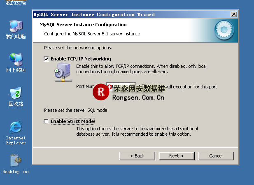This screenshot has width=254, height=185.
Task: Close the MySQL configuration wizard window
Action: [x=234, y=14]
